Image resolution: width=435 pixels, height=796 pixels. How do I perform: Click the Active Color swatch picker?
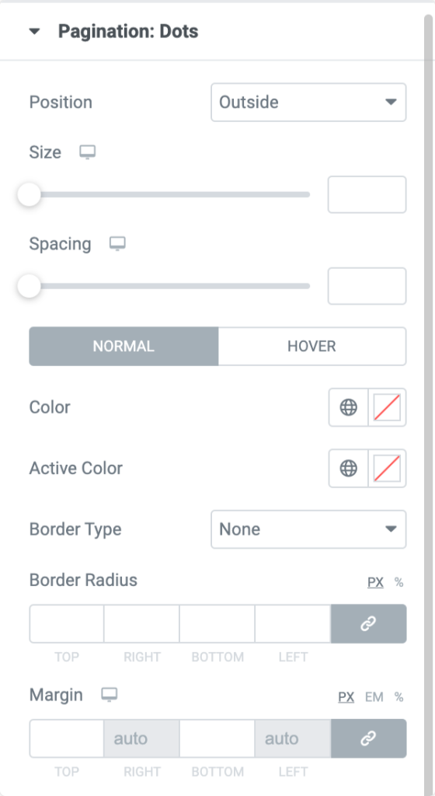(387, 468)
